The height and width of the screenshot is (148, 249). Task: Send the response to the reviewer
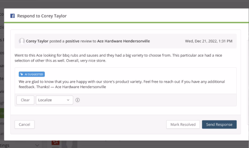point(219,124)
